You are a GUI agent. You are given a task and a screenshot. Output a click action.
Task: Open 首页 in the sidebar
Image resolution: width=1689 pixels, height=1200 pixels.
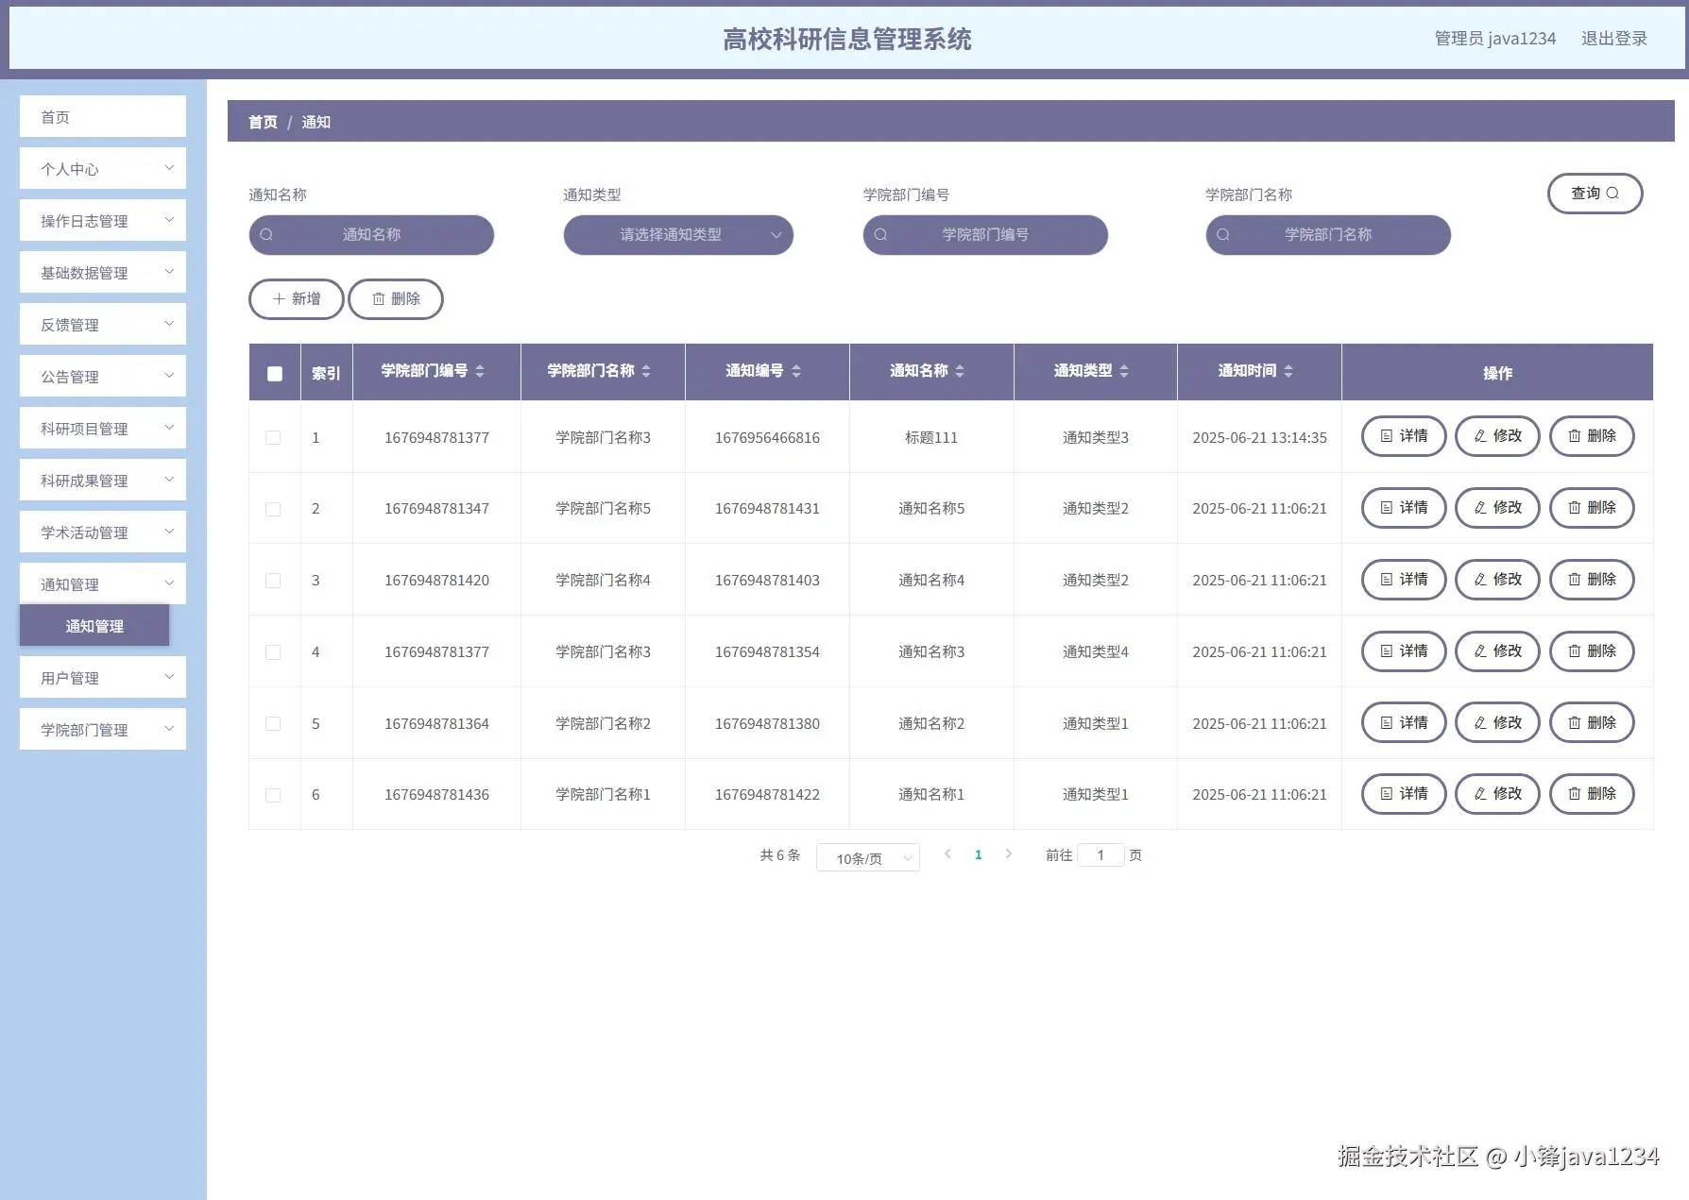click(103, 116)
